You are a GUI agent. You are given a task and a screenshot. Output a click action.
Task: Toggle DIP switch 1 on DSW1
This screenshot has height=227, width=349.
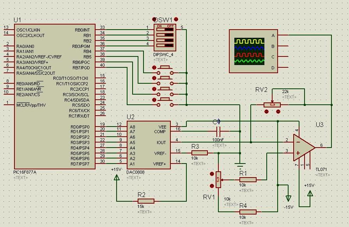[165, 29]
